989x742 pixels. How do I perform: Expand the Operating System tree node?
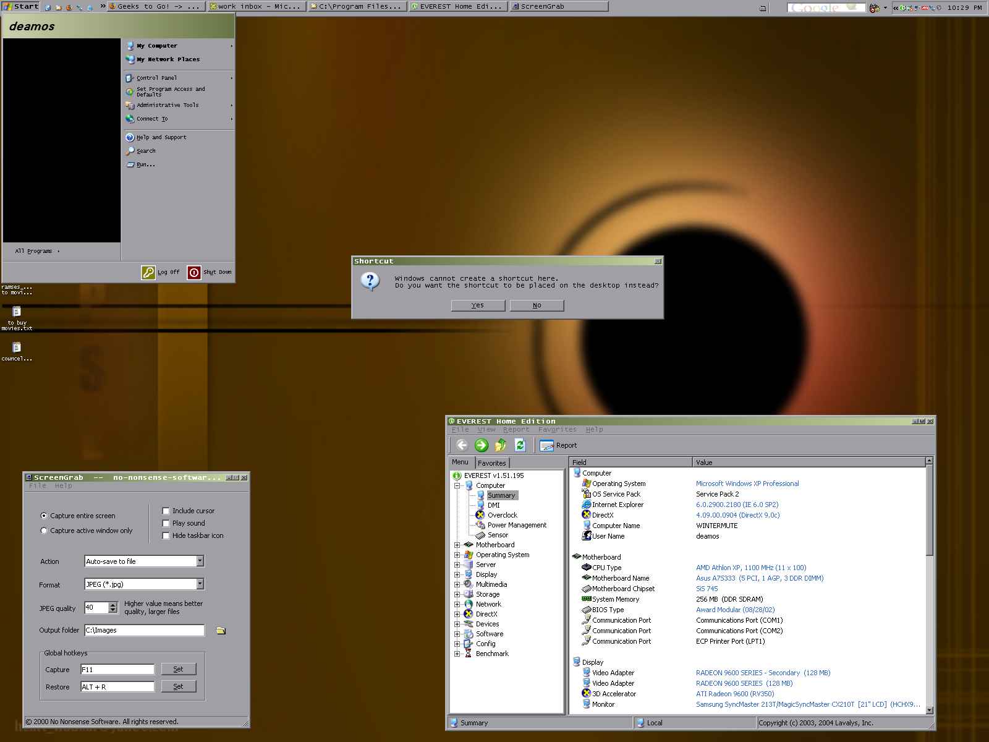tap(457, 555)
